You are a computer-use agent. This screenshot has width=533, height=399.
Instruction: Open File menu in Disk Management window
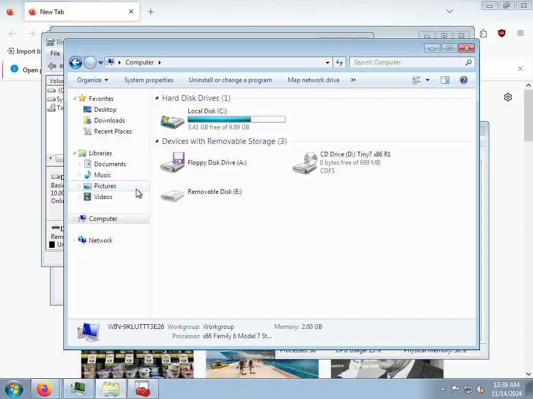[55, 54]
